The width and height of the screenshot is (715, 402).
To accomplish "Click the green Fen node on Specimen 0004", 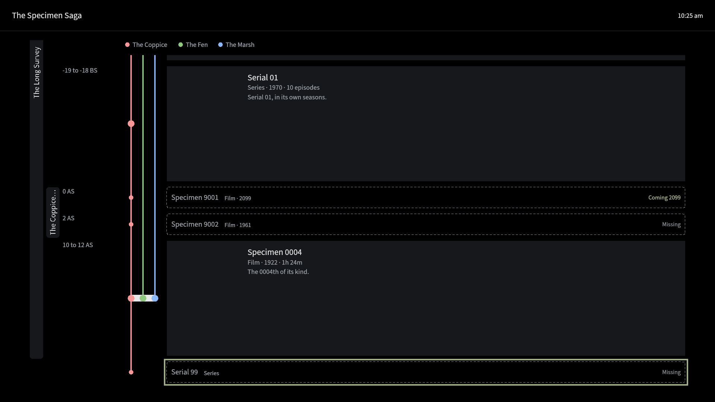I will coord(143,298).
